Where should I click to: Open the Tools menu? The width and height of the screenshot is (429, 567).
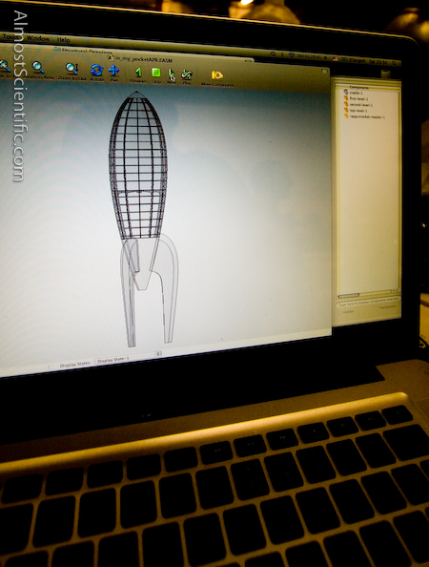pyautogui.click(x=10, y=37)
